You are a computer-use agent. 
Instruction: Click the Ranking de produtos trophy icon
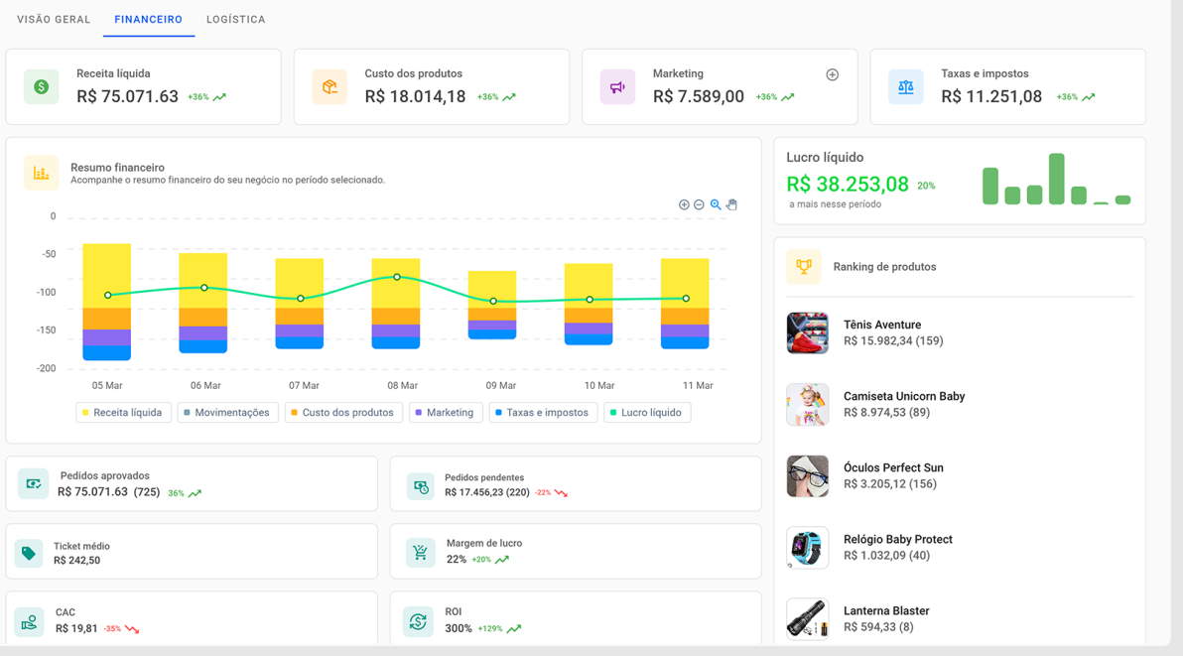click(x=804, y=267)
